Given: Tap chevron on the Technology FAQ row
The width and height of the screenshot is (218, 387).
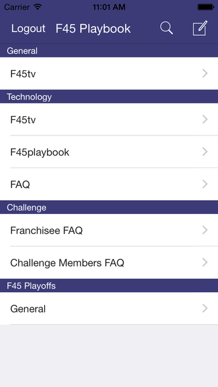Looking at the screenshot, I should tap(205, 184).
